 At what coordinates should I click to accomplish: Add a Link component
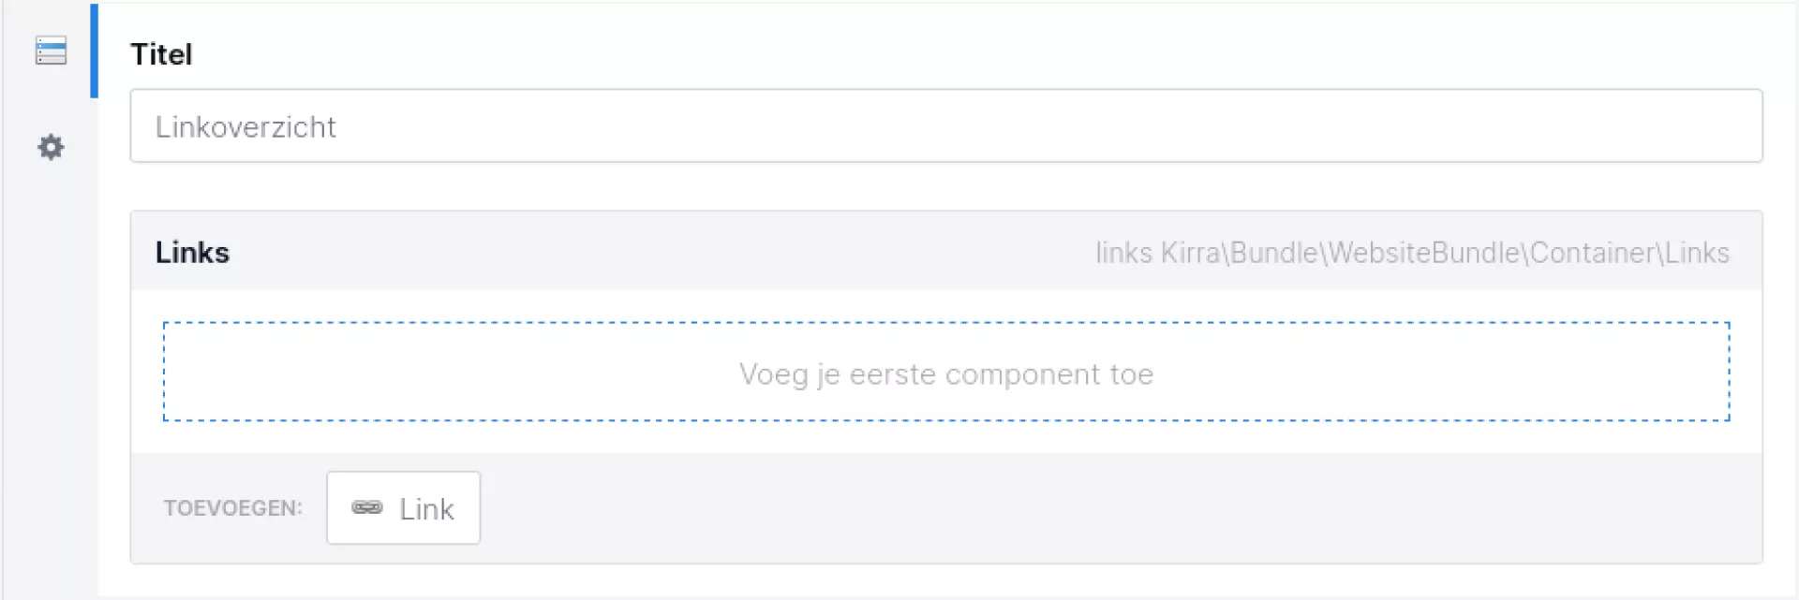(x=403, y=507)
